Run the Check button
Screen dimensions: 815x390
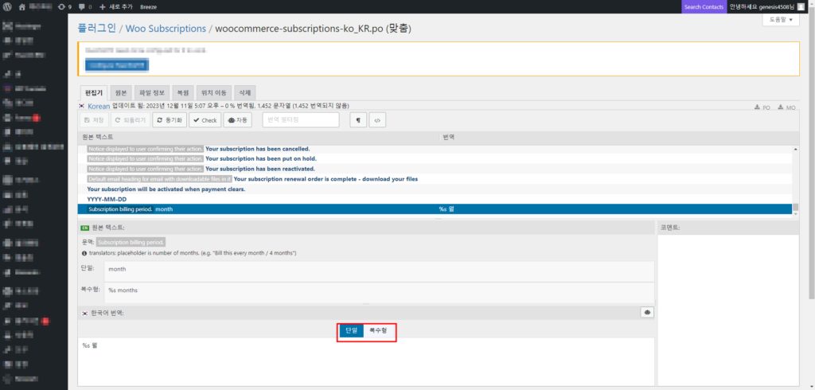click(x=205, y=120)
